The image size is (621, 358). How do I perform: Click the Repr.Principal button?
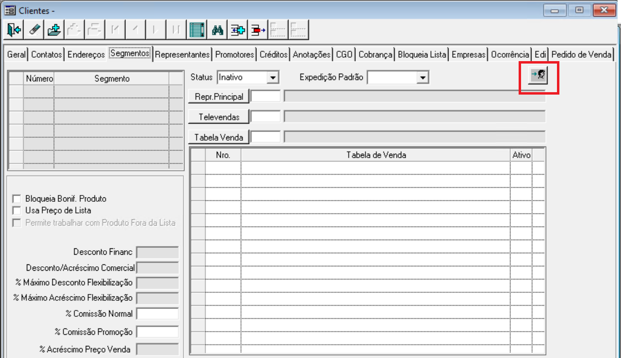219,97
